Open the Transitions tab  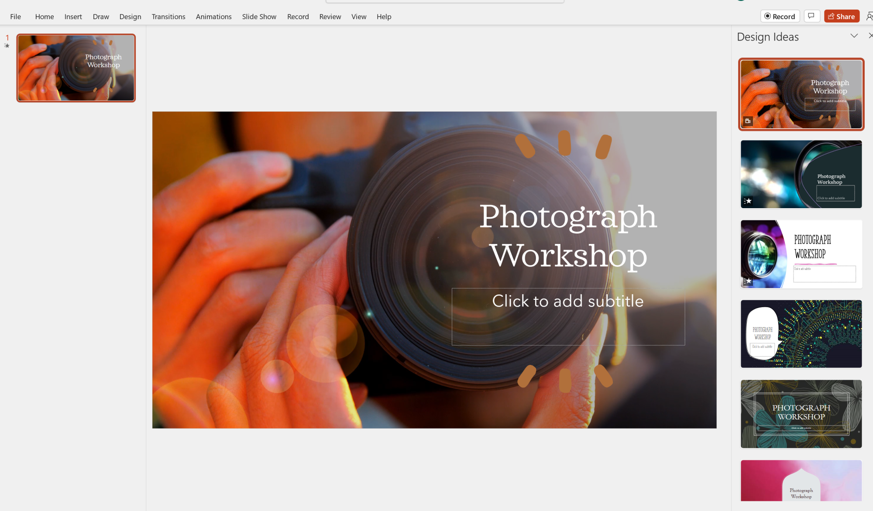pyautogui.click(x=168, y=17)
